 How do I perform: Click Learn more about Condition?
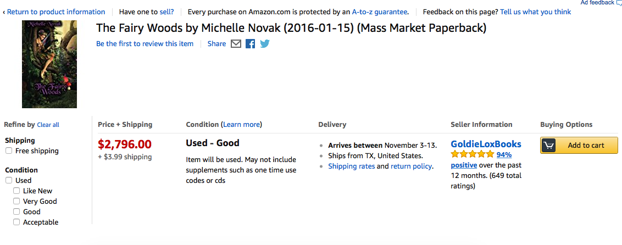(x=241, y=125)
